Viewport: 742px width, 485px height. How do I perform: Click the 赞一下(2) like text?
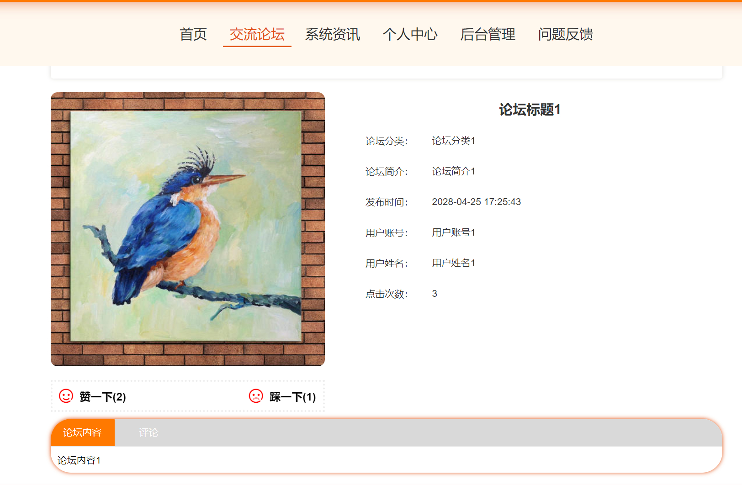coord(103,397)
